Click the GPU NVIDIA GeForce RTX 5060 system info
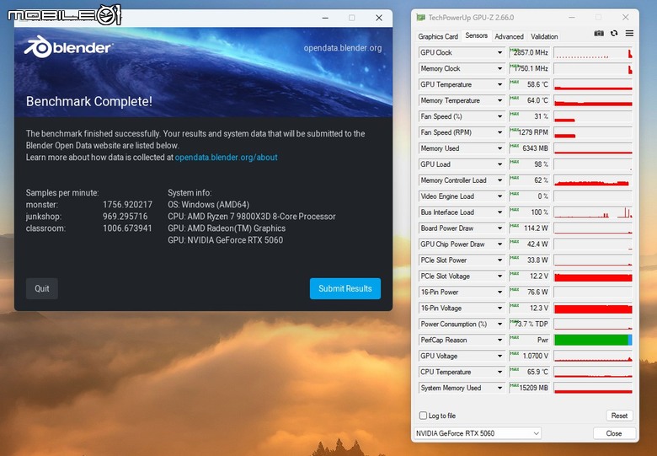 tap(226, 240)
